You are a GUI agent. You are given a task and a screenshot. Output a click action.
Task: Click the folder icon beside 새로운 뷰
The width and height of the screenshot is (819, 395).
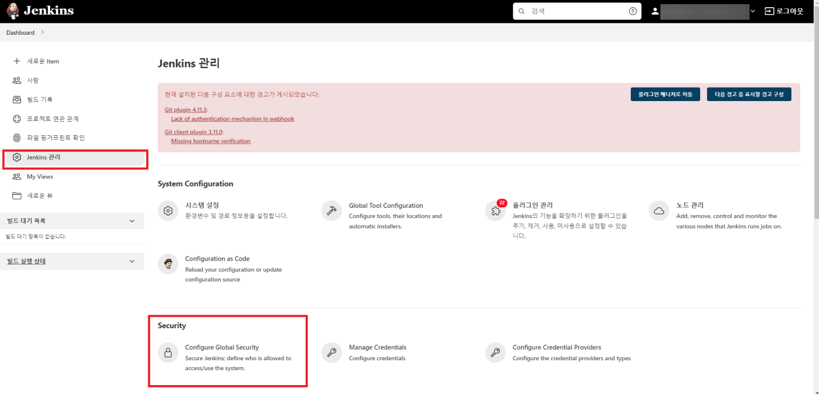click(x=17, y=196)
